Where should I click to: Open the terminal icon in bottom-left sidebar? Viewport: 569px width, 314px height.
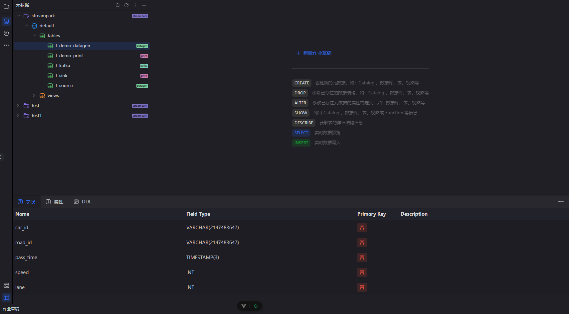[6, 285]
